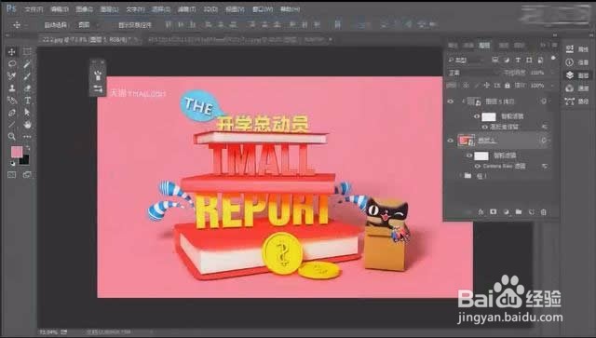Create new group folder icon
Image resolution: width=596 pixels, height=338 pixels.
click(x=519, y=211)
